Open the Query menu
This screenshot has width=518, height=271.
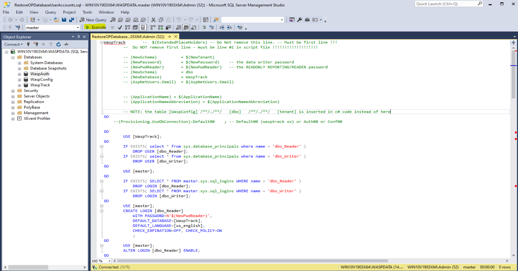pos(51,12)
